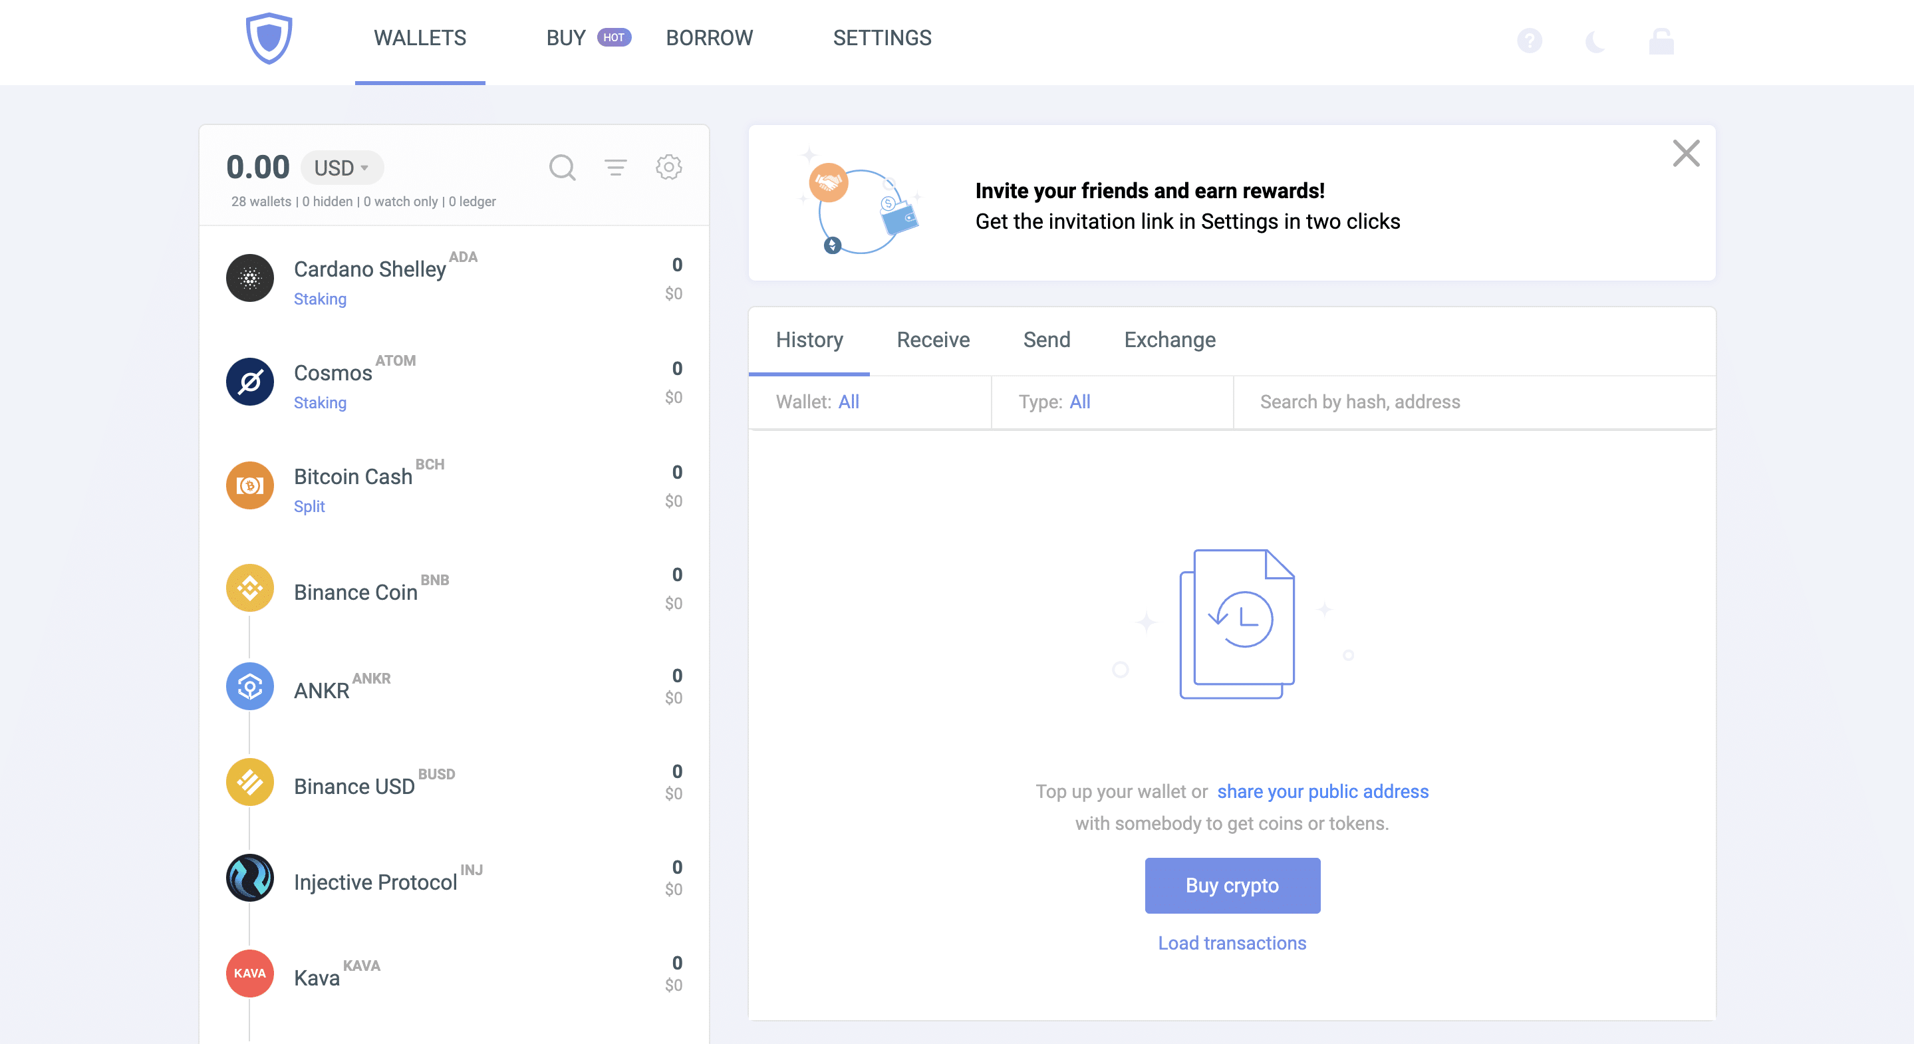This screenshot has height=1044, width=1914.
Task: Click the empty history document icon
Action: click(x=1237, y=624)
